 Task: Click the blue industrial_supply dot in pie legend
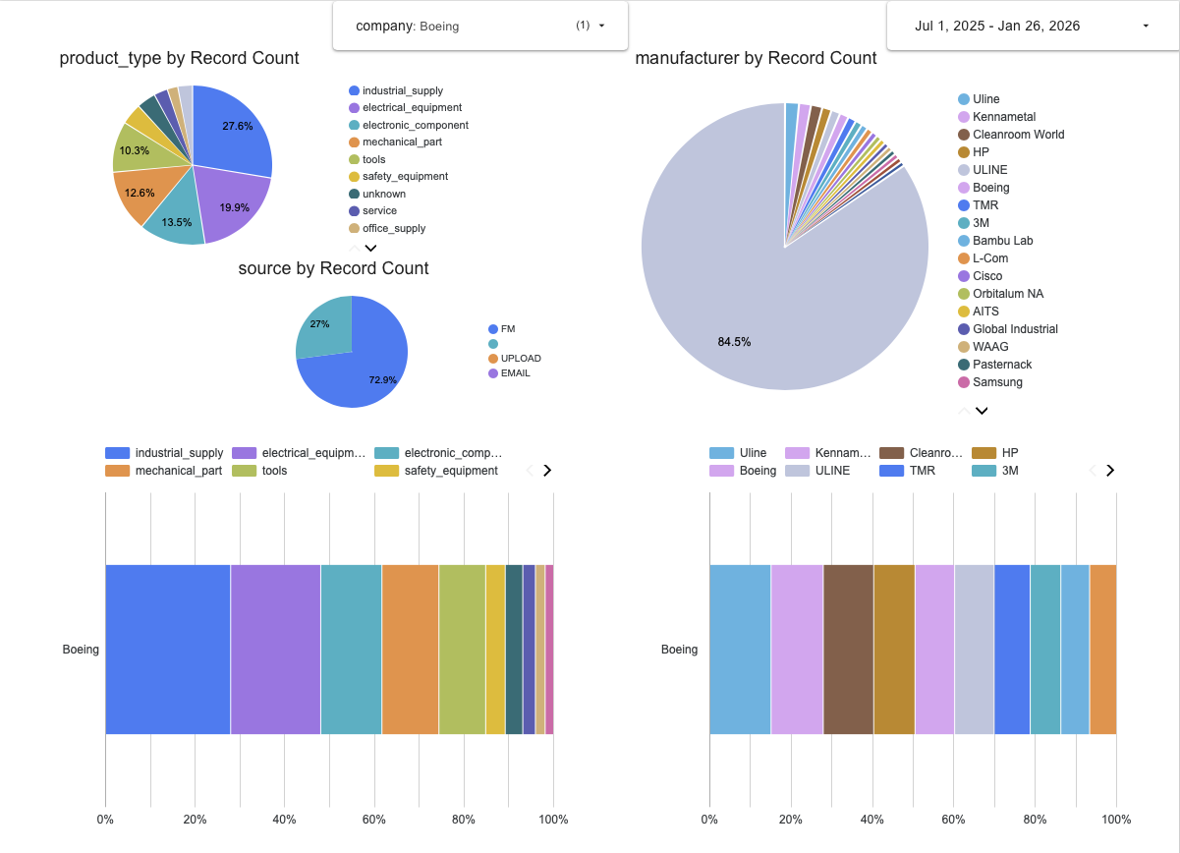pos(354,90)
